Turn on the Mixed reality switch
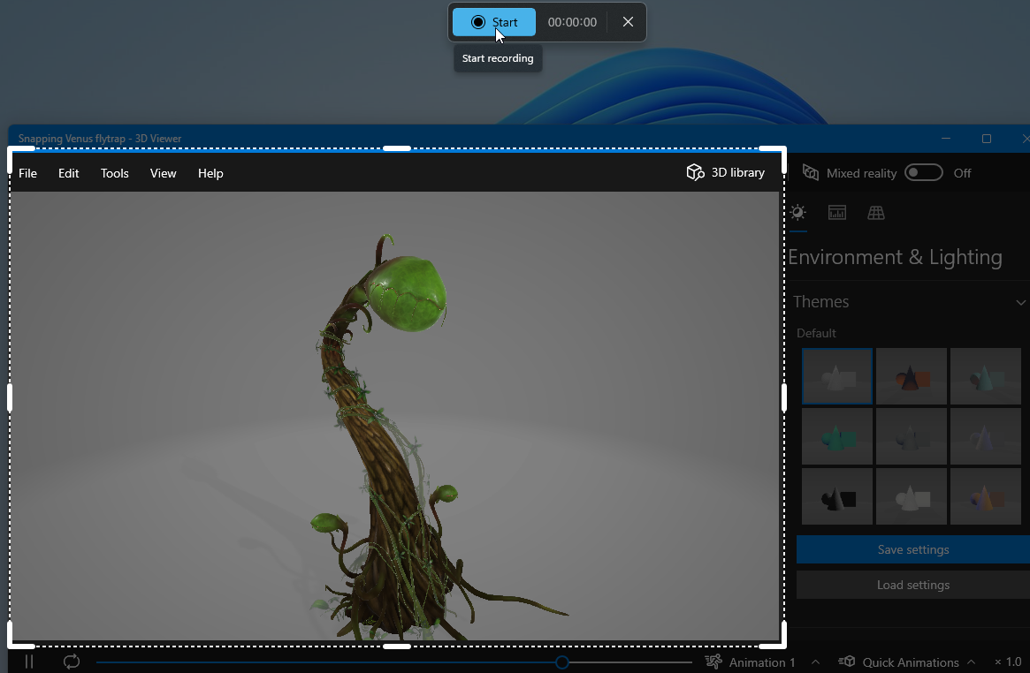The width and height of the screenshot is (1030, 673). 923,173
